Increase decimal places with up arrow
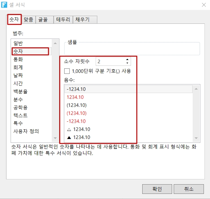The height and width of the screenshot is (199, 210). pyautogui.click(x=127, y=60)
